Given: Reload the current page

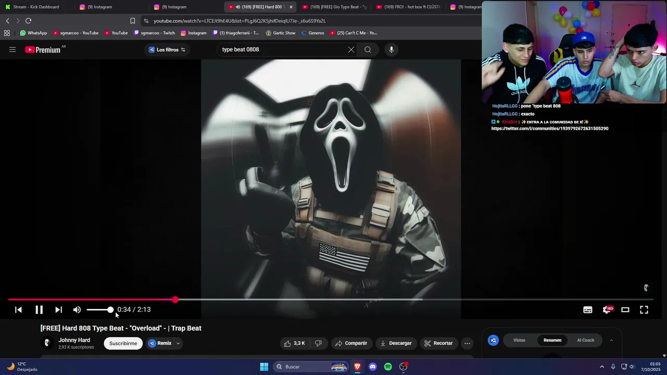Looking at the screenshot, I should [28, 21].
